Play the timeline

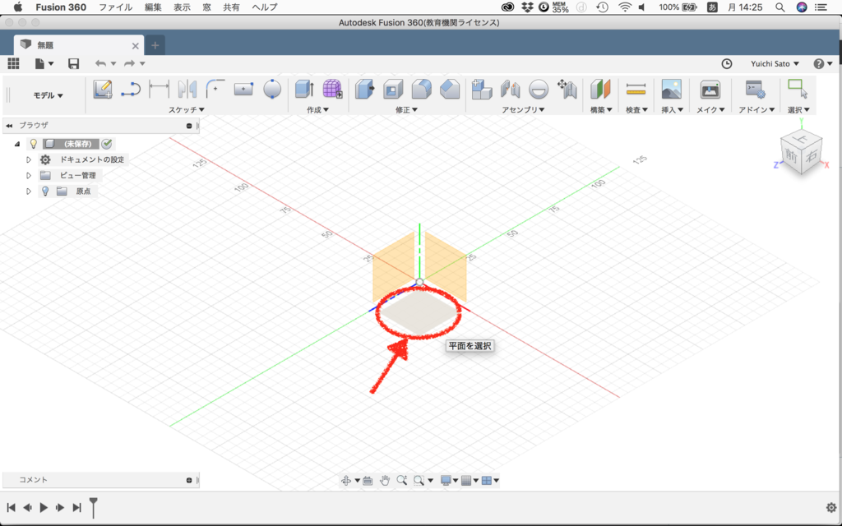point(44,507)
